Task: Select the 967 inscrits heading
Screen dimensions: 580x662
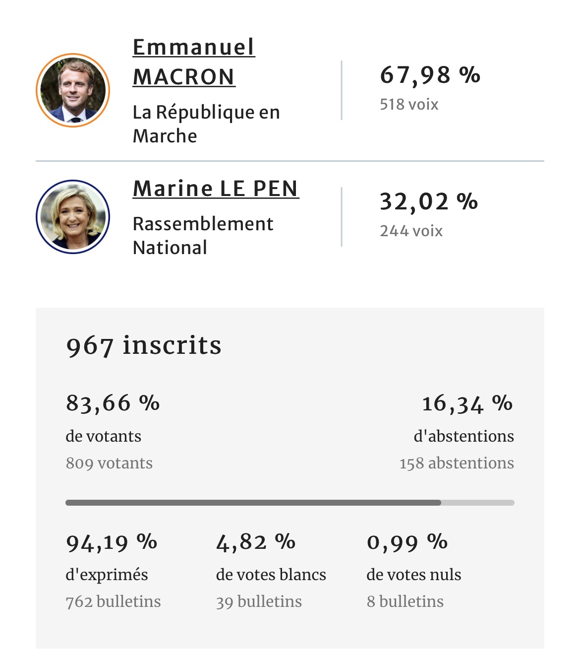Action: click(x=144, y=345)
